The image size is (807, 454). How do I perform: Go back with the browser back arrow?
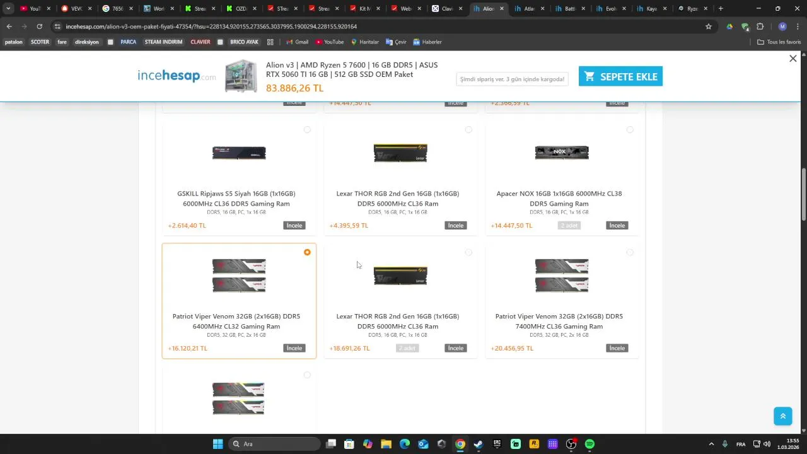click(9, 26)
